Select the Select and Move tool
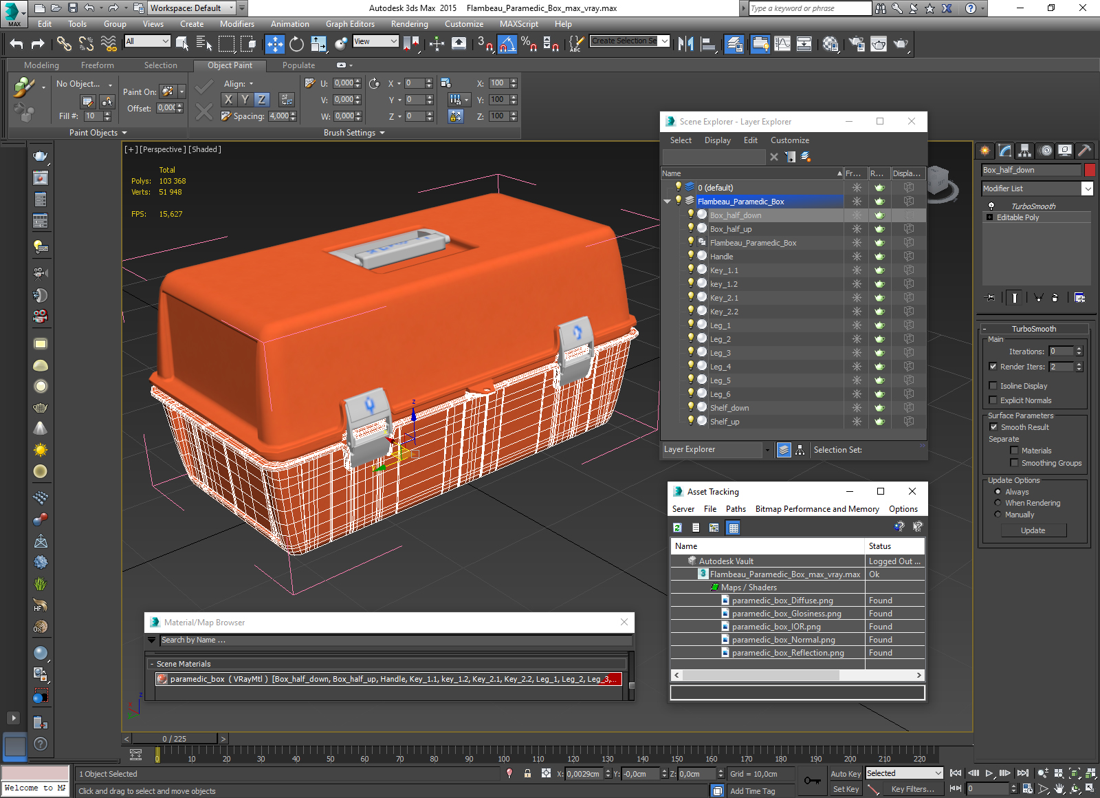 click(x=275, y=44)
